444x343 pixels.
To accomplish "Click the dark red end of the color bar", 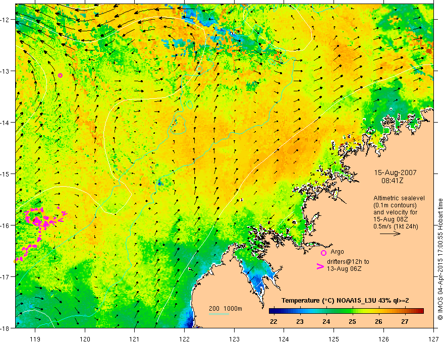I will coord(420,311).
